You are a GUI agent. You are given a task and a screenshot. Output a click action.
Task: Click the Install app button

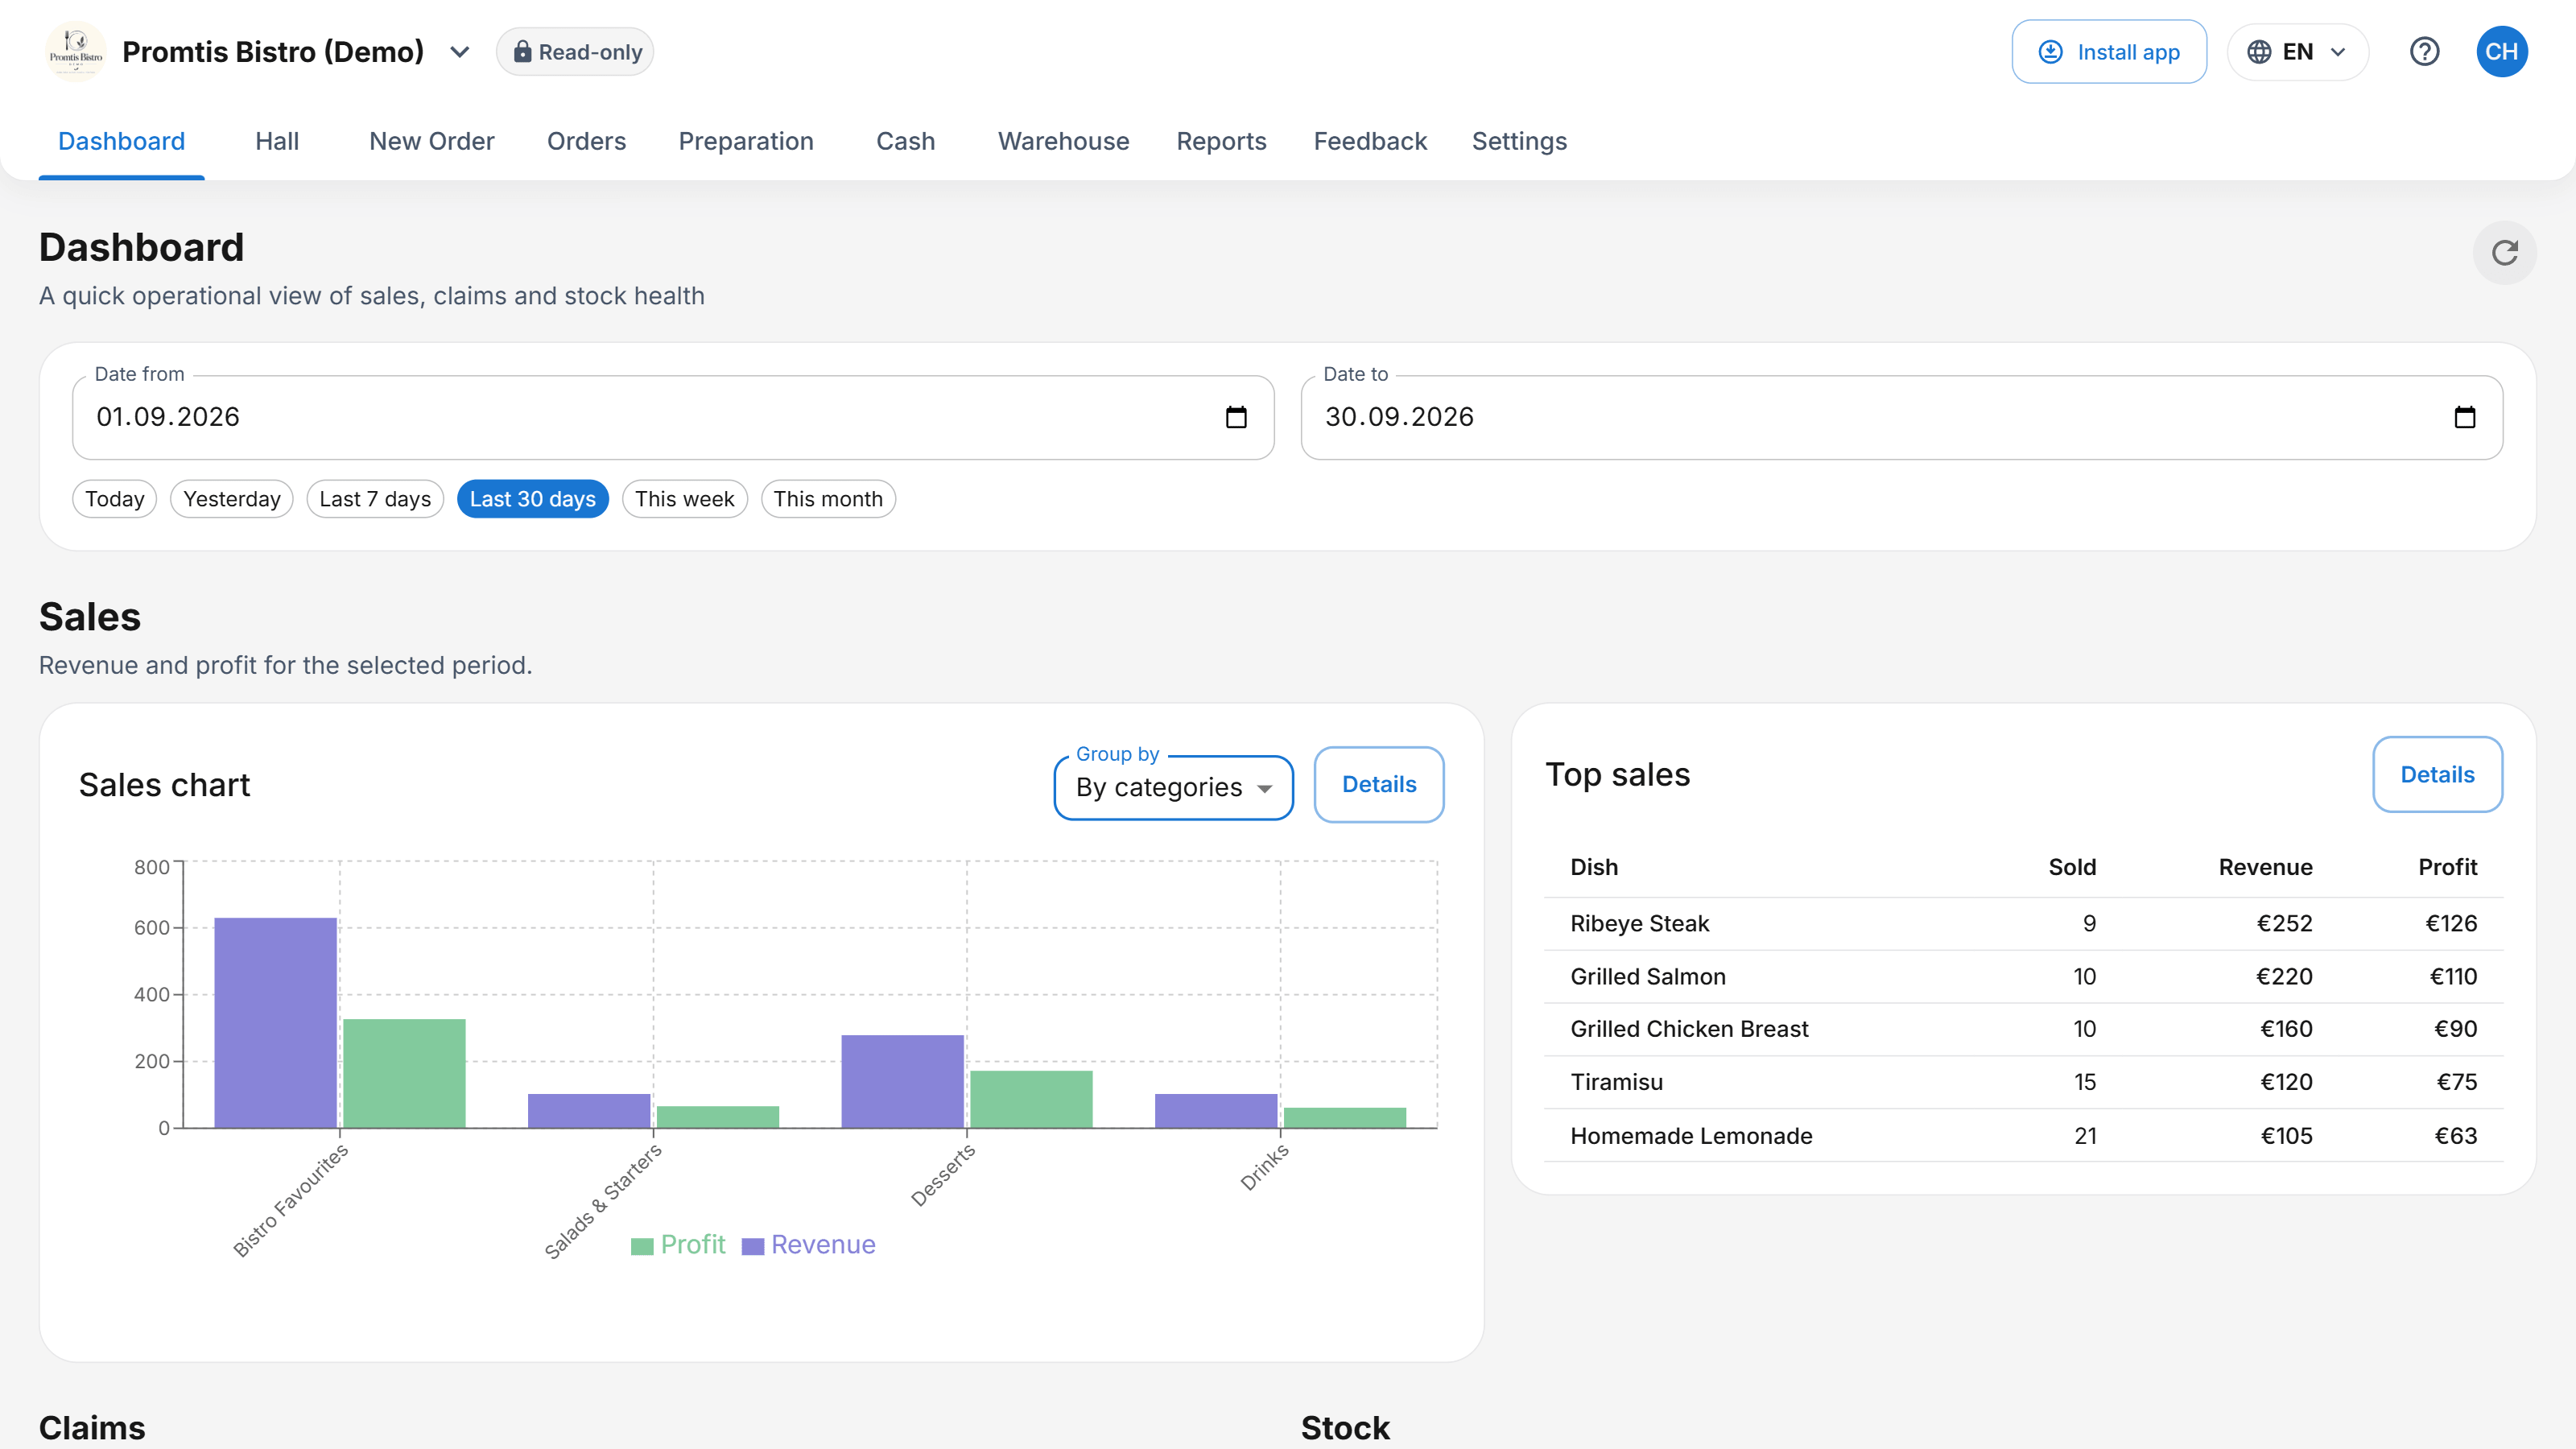coord(2109,52)
